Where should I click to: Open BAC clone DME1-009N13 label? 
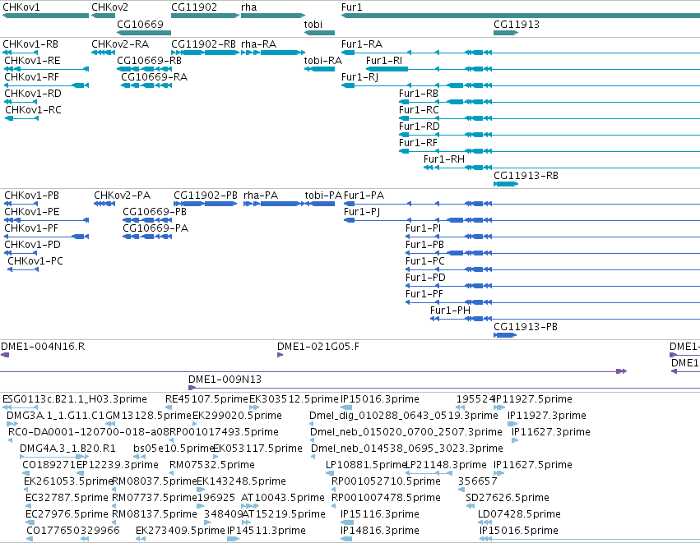(x=225, y=380)
